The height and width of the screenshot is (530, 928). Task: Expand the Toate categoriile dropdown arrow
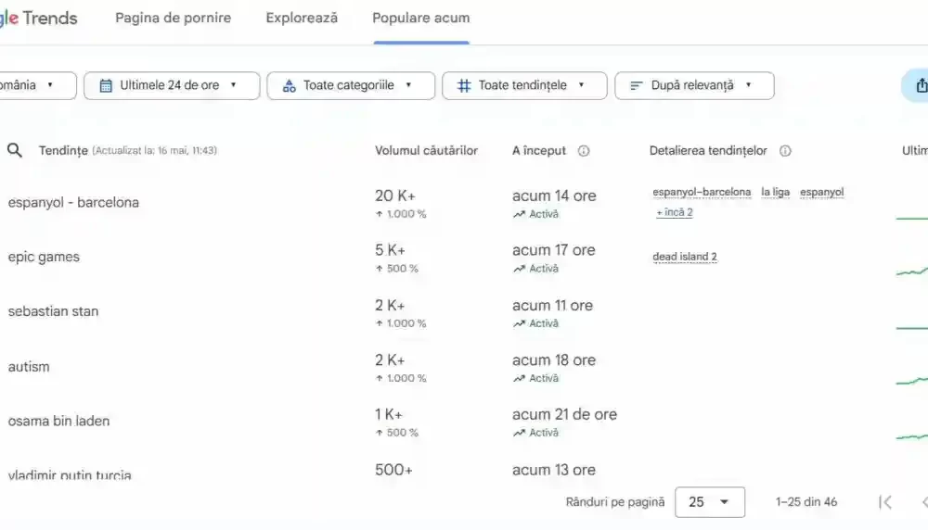408,85
